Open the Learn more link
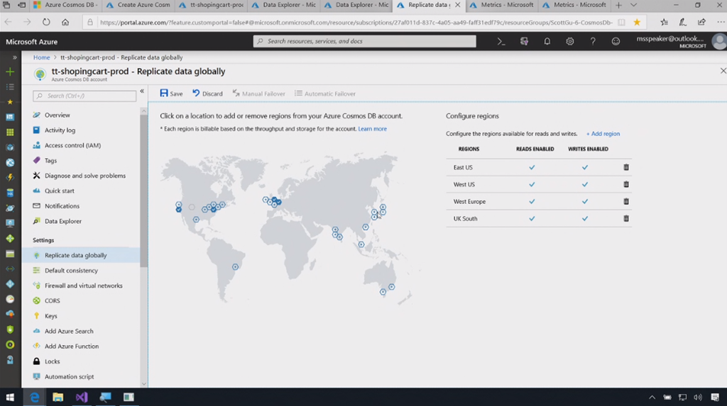Screen dimensions: 727x406 click(373, 129)
